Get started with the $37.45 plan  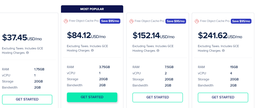coord(27,99)
